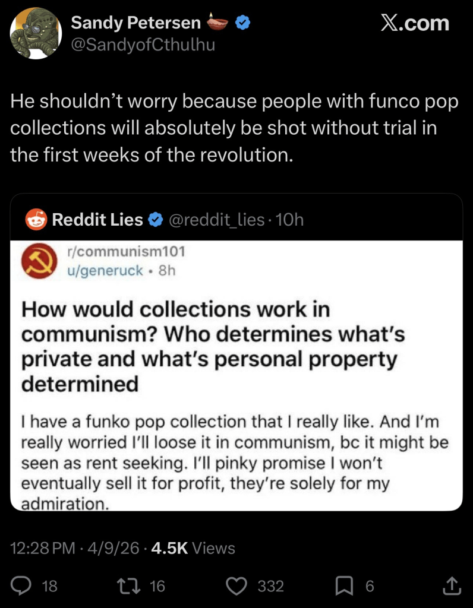This screenshot has height=608, width=473.
Task: Click the communism101 hammer and sickle icon
Action: [38, 262]
